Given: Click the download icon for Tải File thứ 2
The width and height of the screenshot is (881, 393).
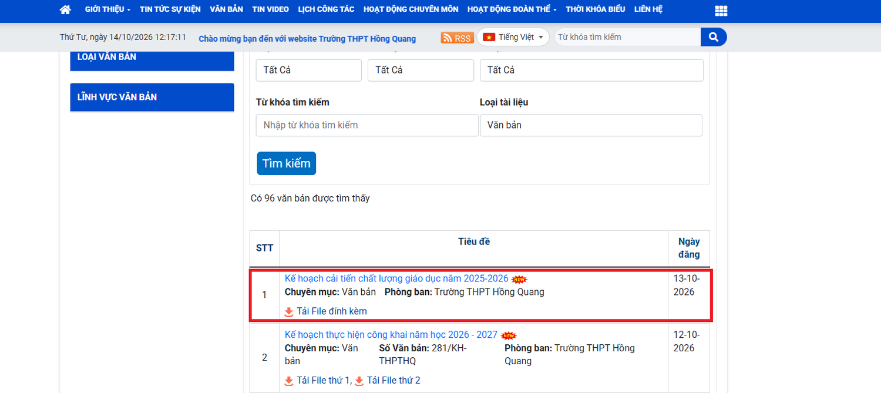Looking at the screenshot, I should click(x=359, y=381).
